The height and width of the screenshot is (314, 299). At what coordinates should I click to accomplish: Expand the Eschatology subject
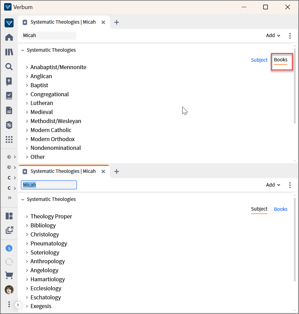click(x=27, y=297)
